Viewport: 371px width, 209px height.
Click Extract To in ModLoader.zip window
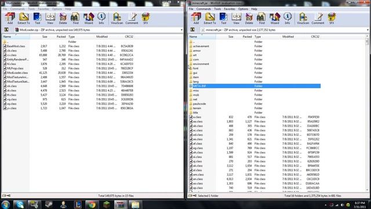(x=24, y=19)
